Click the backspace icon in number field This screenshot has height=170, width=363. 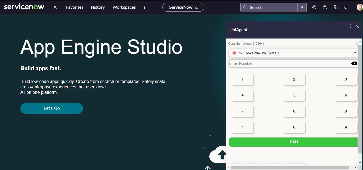pos(354,63)
